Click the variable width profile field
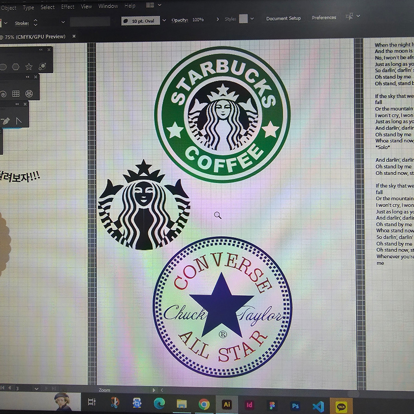This screenshot has height=414, width=414. point(90,22)
